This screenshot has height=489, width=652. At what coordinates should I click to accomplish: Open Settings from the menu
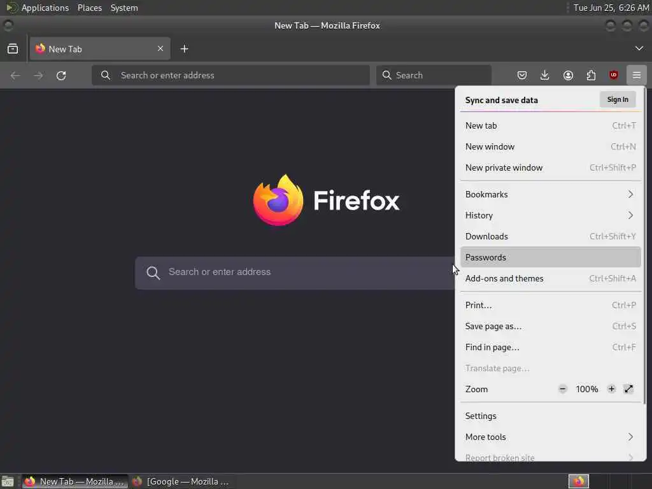click(551, 416)
